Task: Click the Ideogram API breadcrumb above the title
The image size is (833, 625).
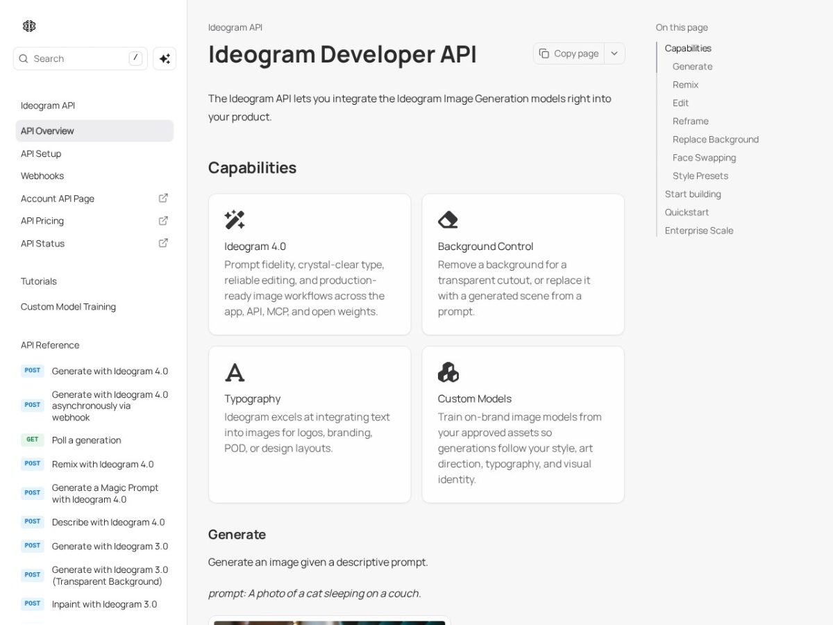Action: pos(235,28)
